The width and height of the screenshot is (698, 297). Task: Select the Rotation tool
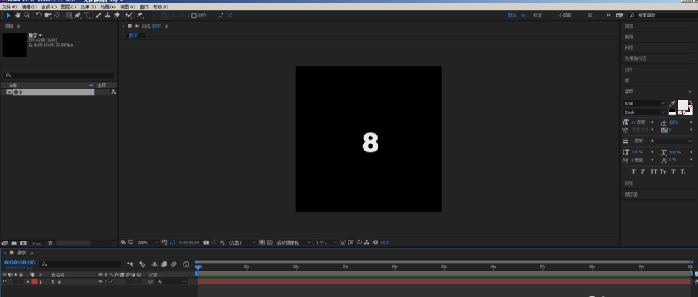coord(38,15)
